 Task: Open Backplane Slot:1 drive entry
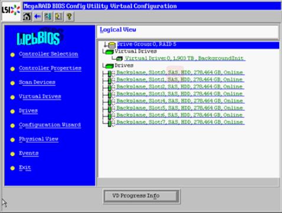pyautogui.click(x=180, y=80)
